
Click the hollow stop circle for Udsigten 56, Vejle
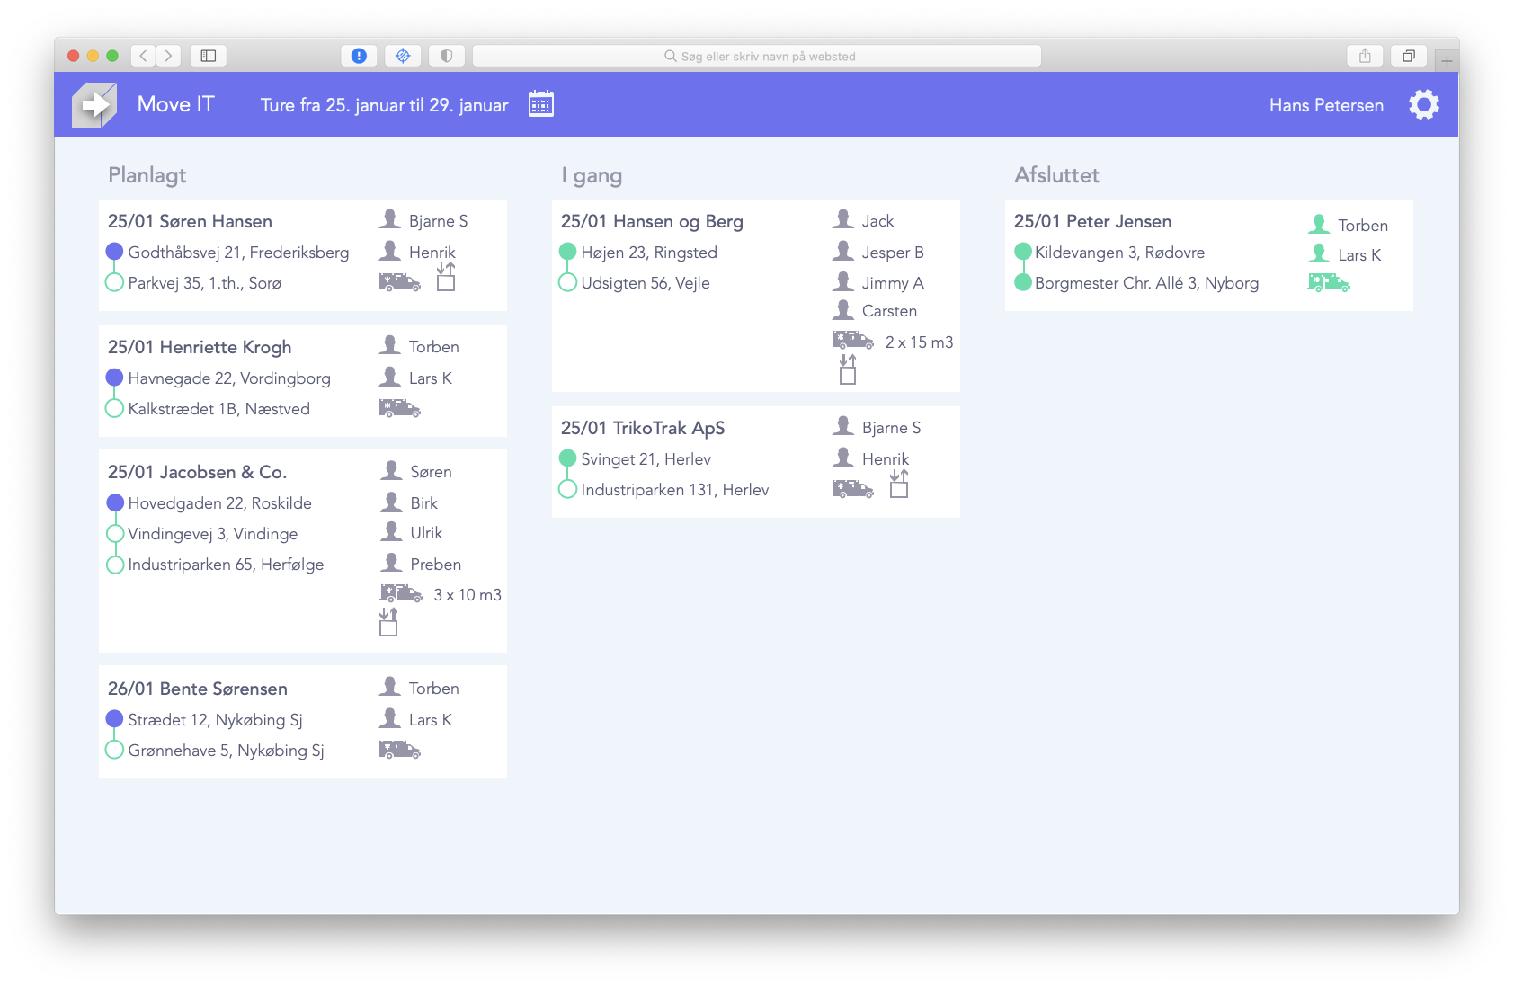(x=567, y=282)
